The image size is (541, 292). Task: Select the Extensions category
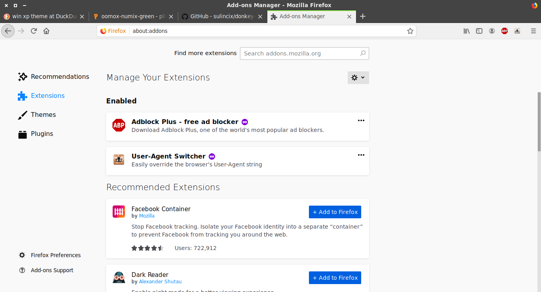[41, 95]
